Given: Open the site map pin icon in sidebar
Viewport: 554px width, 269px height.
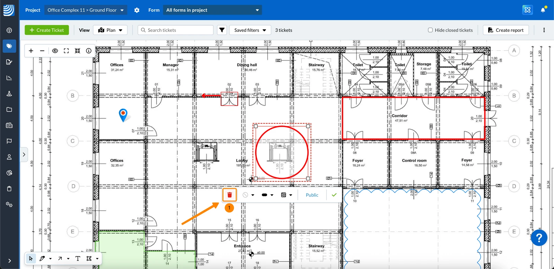Looking at the screenshot, I should pyautogui.click(x=9, y=94).
